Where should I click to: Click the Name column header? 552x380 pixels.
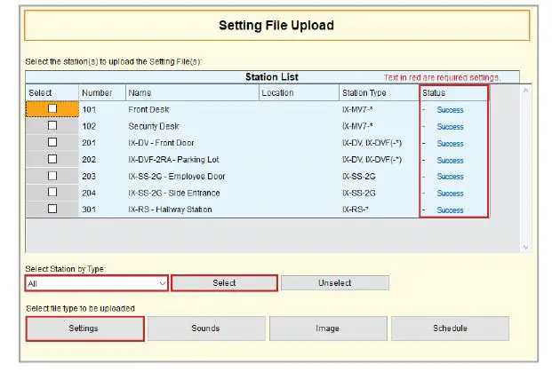pos(192,93)
